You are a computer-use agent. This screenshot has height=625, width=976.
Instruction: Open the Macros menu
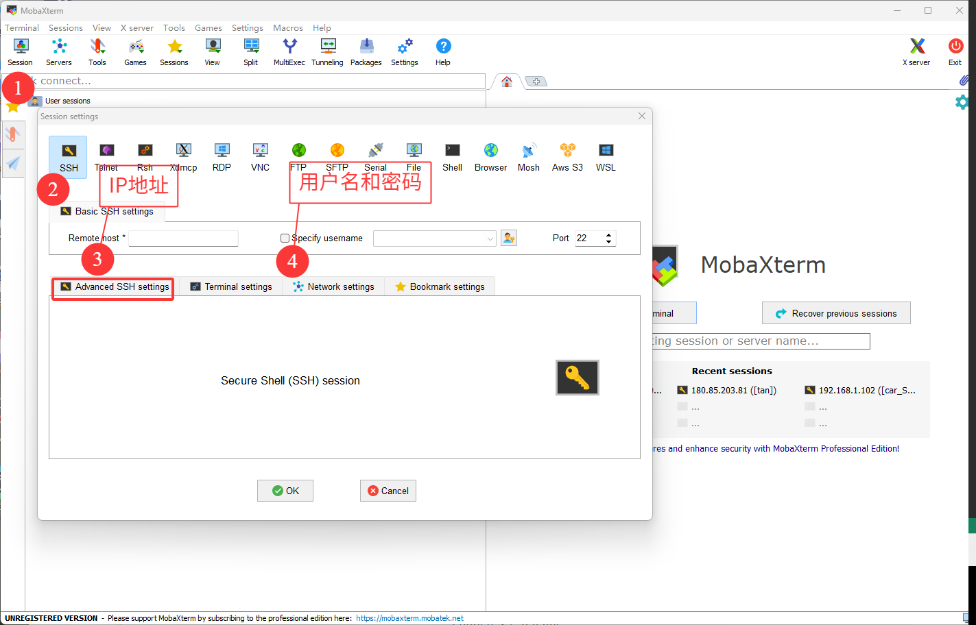tap(288, 27)
